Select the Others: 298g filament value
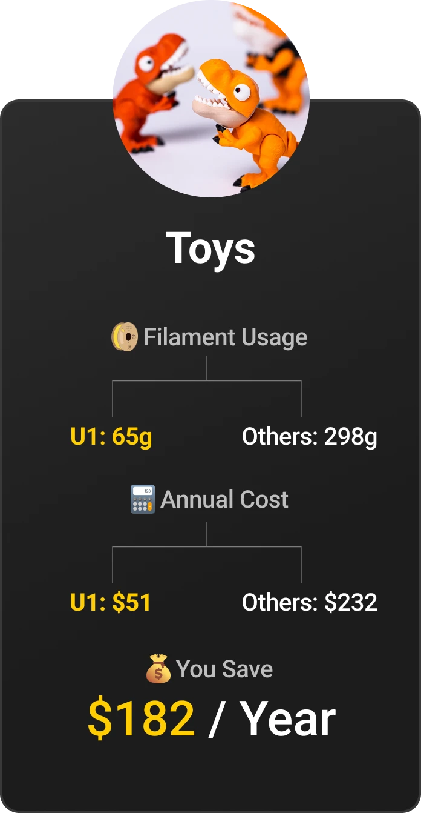 [x=309, y=437]
